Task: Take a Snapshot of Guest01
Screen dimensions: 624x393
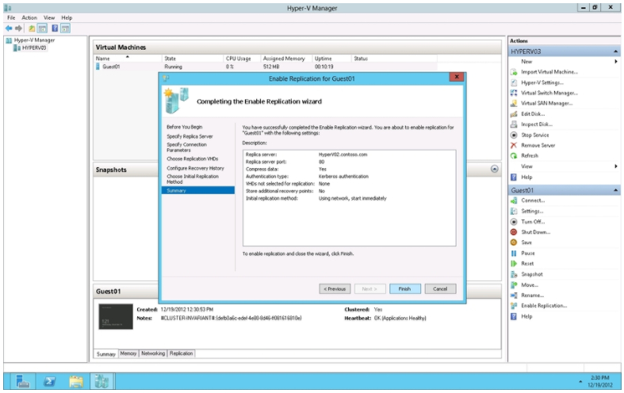Action: point(532,274)
